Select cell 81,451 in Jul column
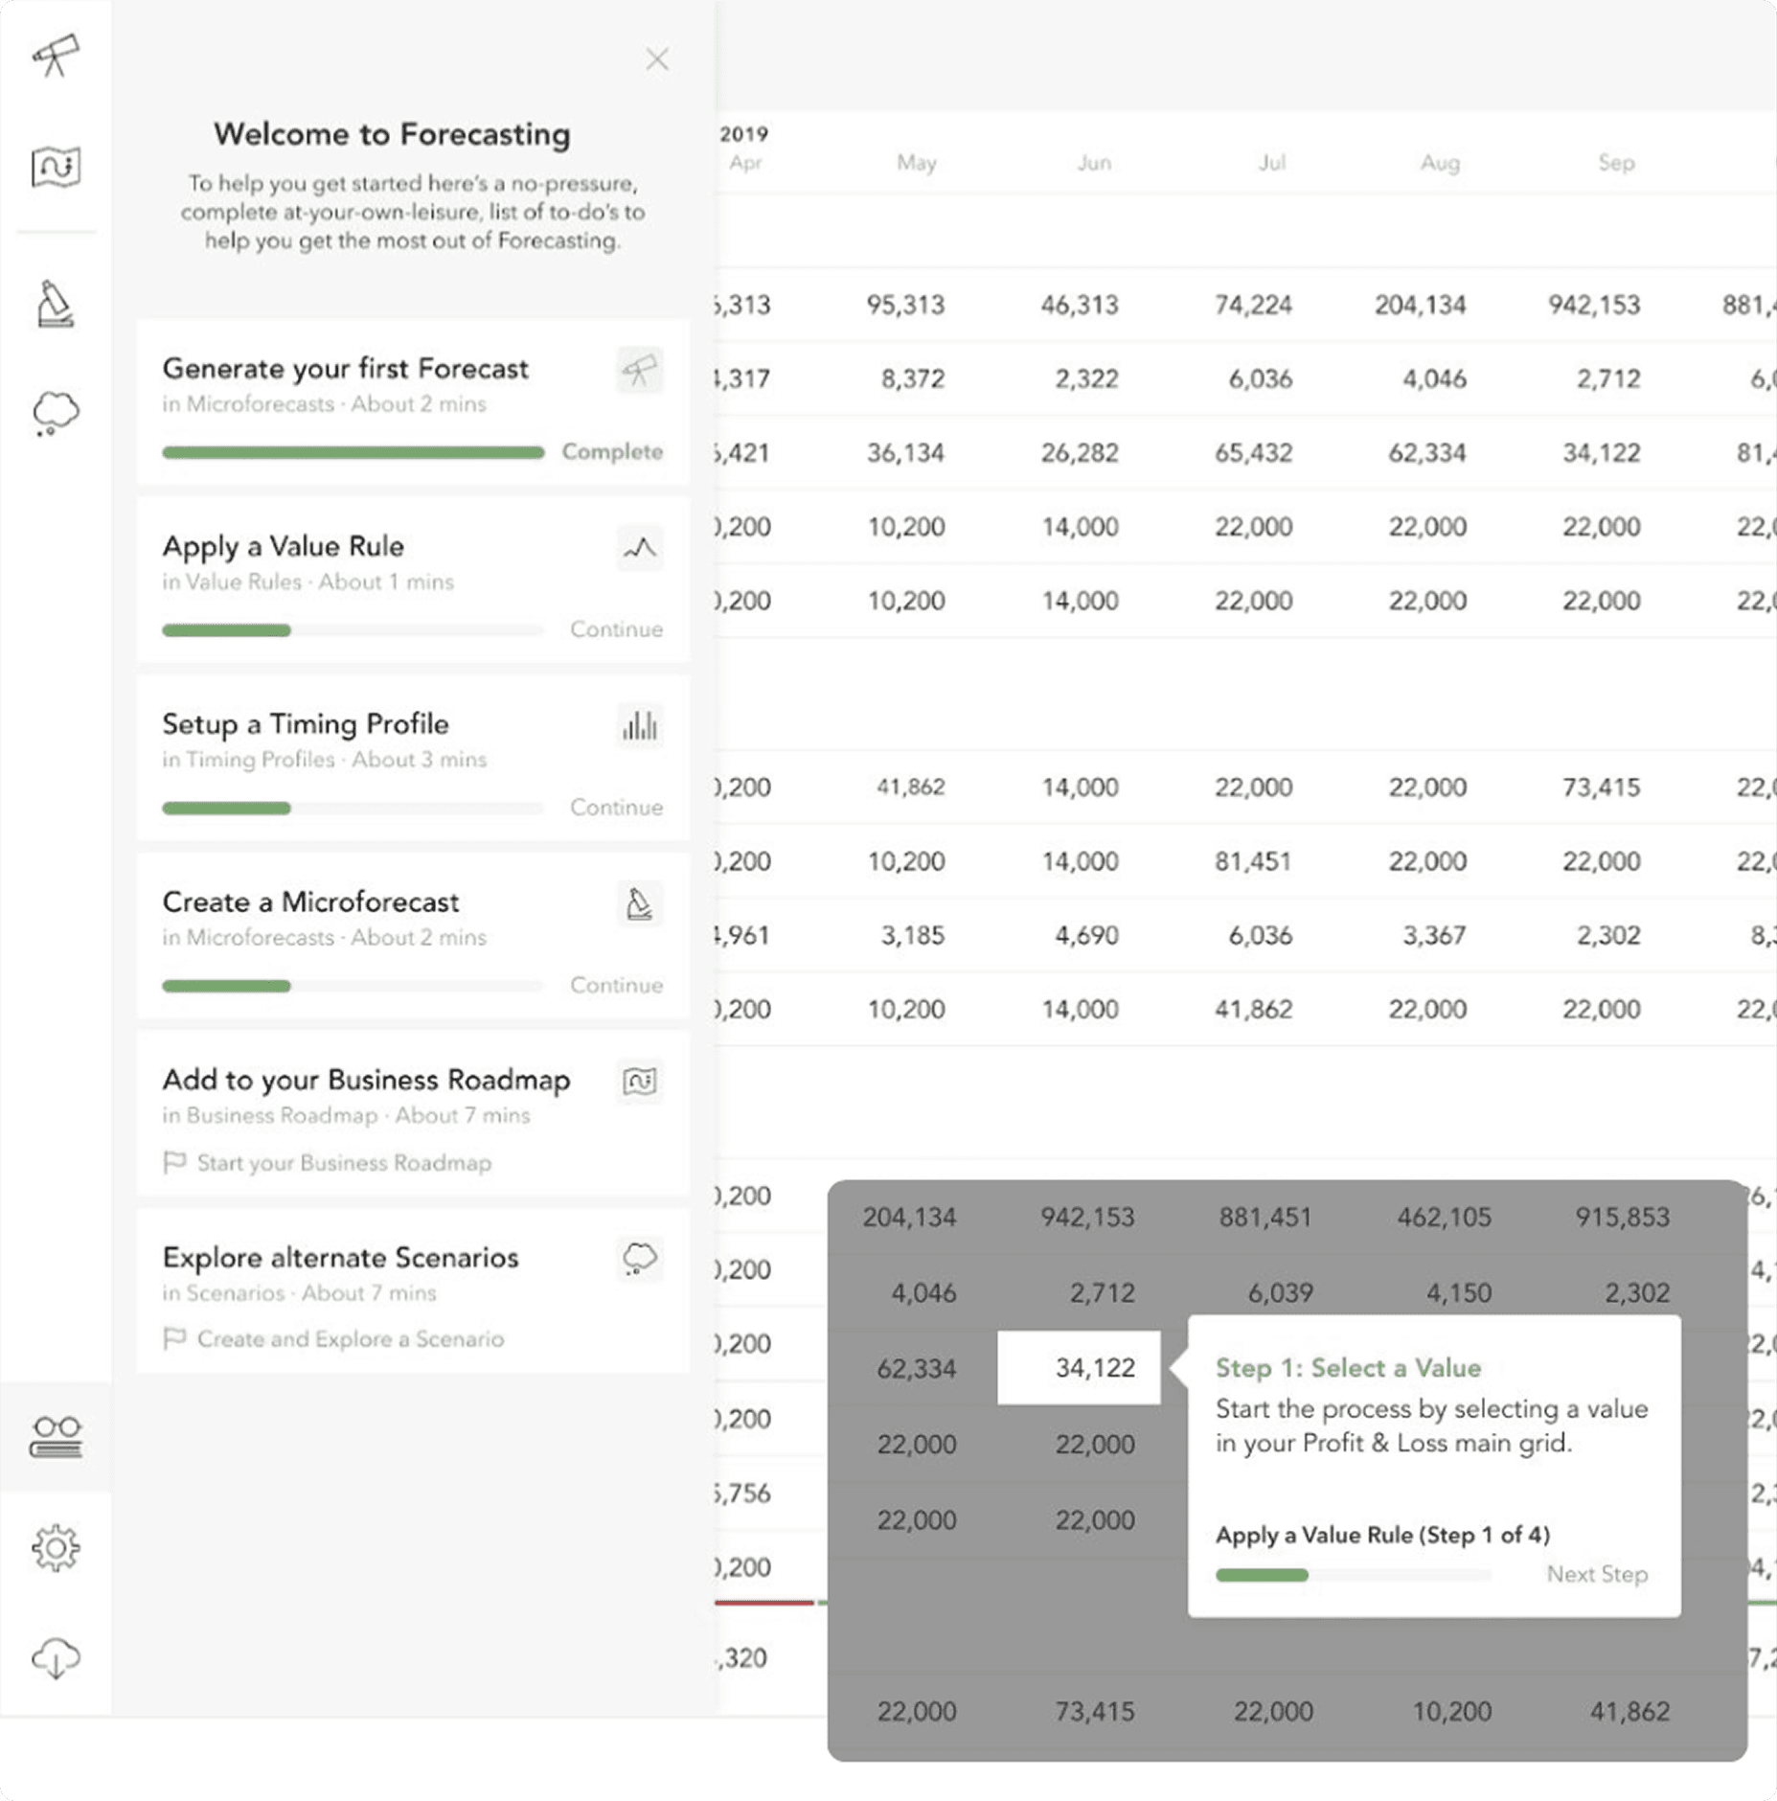This screenshot has width=1777, height=1801. click(1253, 861)
